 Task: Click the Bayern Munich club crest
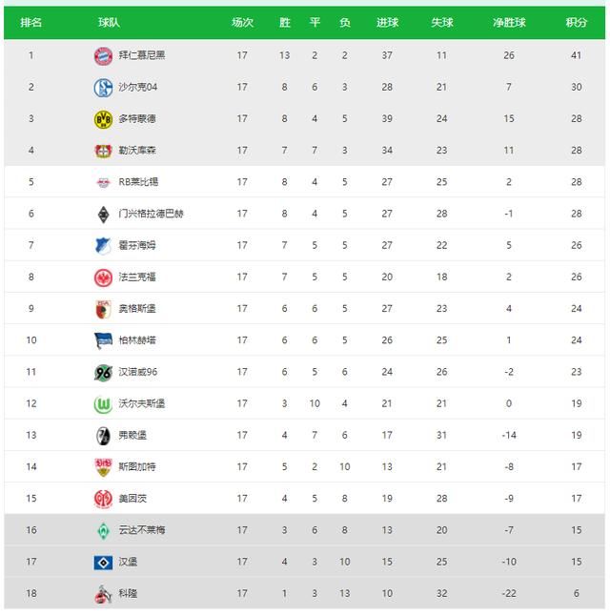(x=103, y=55)
